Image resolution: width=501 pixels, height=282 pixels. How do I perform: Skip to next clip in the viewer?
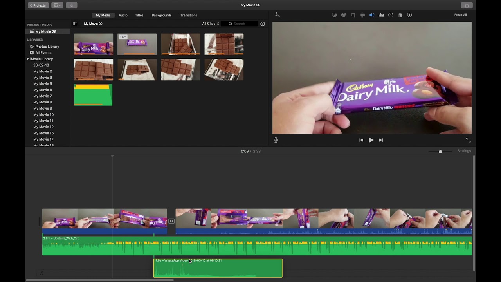click(x=381, y=140)
